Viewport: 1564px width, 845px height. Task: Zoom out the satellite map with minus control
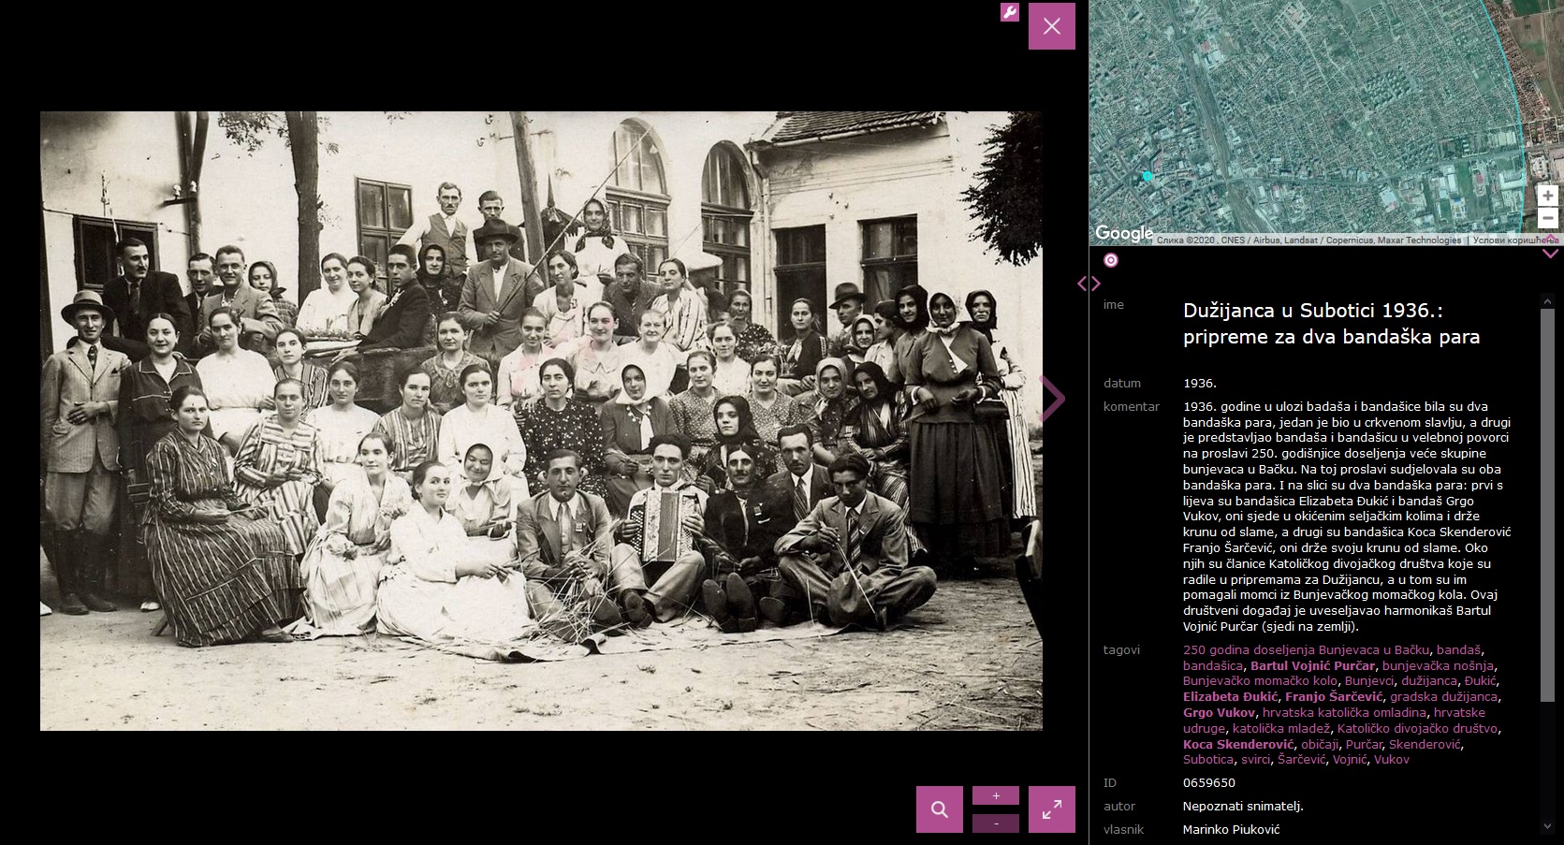pos(1548,218)
